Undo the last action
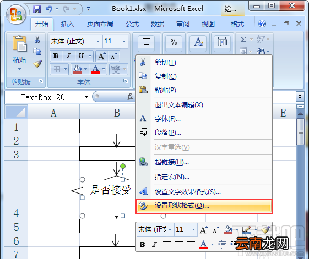The image size is (309, 259). coord(49,9)
